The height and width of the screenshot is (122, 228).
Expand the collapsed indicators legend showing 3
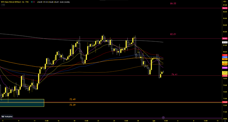click(3, 5)
